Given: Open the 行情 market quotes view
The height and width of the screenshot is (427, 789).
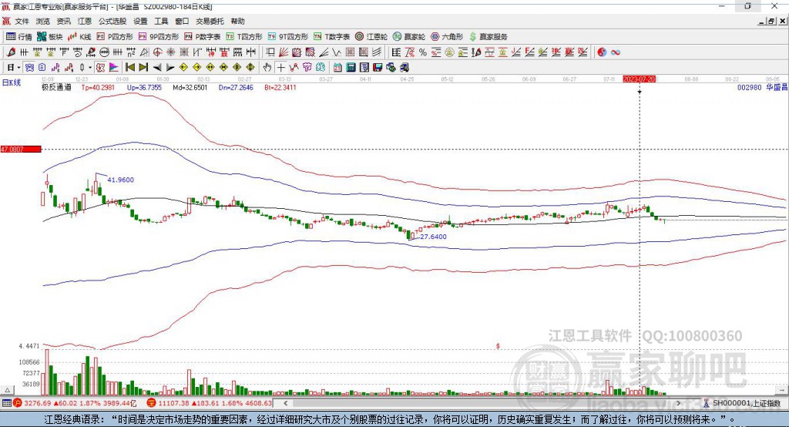Looking at the screenshot, I should (18, 37).
